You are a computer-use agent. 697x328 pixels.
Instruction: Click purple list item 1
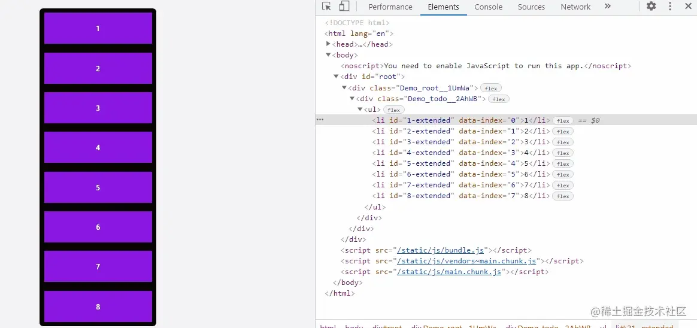click(x=98, y=28)
